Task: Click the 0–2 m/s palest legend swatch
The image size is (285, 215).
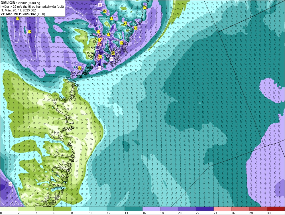Action: pyautogui.click(x=9, y=209)
